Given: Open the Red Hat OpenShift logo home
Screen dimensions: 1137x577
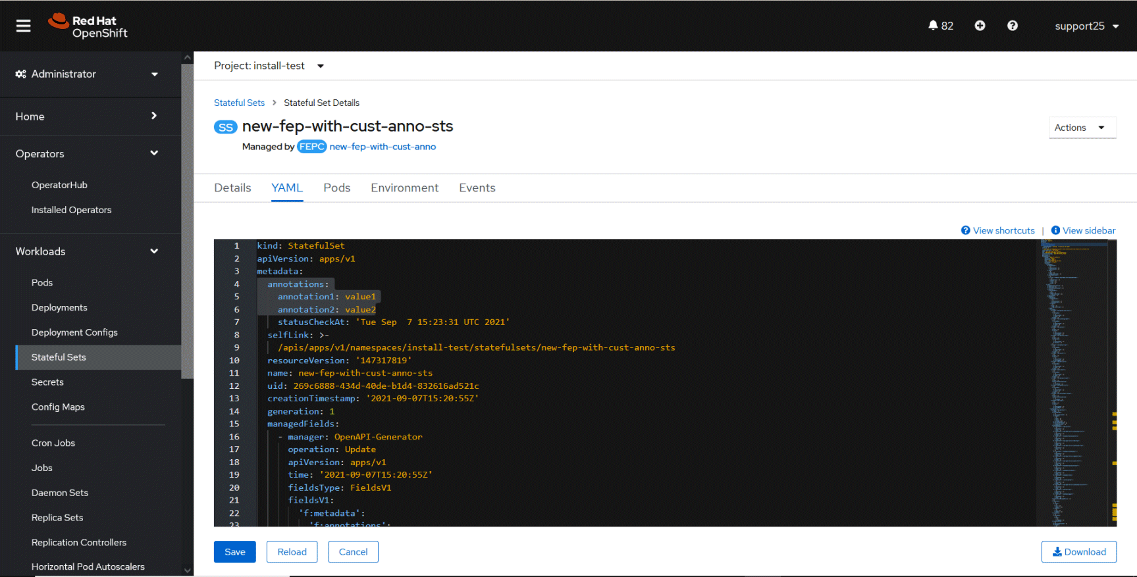Looking at the screenshot, I should (x=88, y=26).
